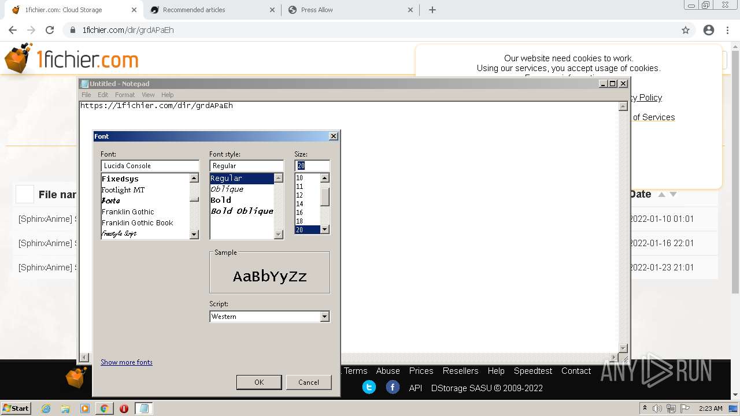Close the Press Allow tab
Image resolution: width=740 pixels, height=416 pixels.
click(410, 10)
